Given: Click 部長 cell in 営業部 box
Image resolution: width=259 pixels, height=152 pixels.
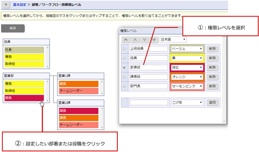Looking at the screenshot, I should click(24, 98).
